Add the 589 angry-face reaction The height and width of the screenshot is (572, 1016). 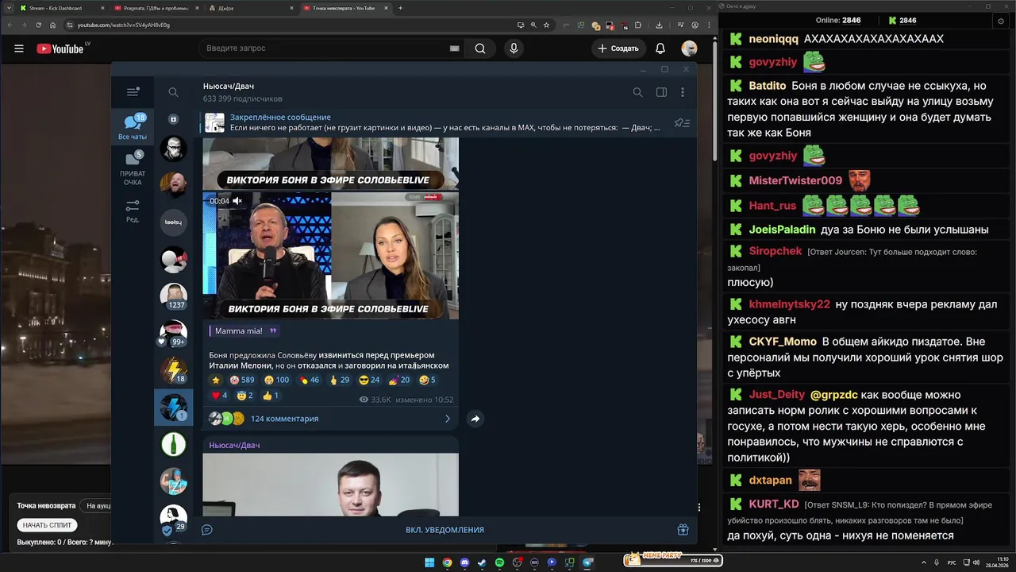point(242,380)
